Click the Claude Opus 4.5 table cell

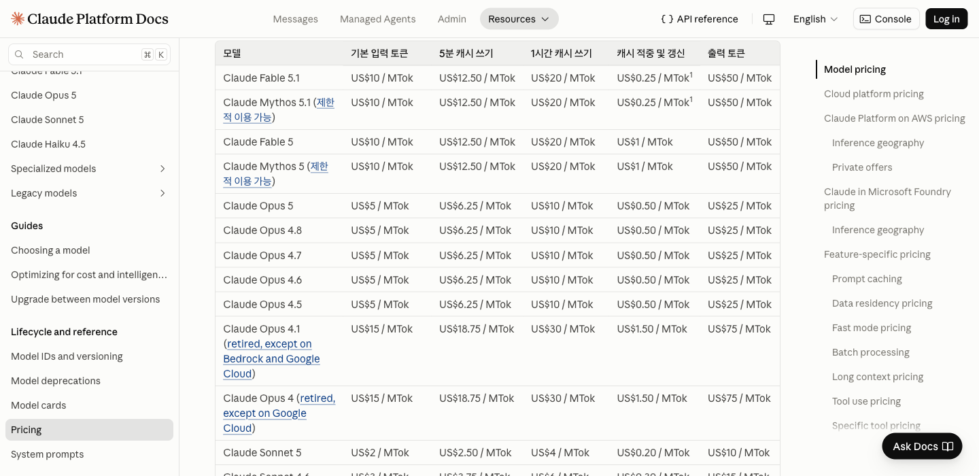pyautogui.click(x=262, y=304)
